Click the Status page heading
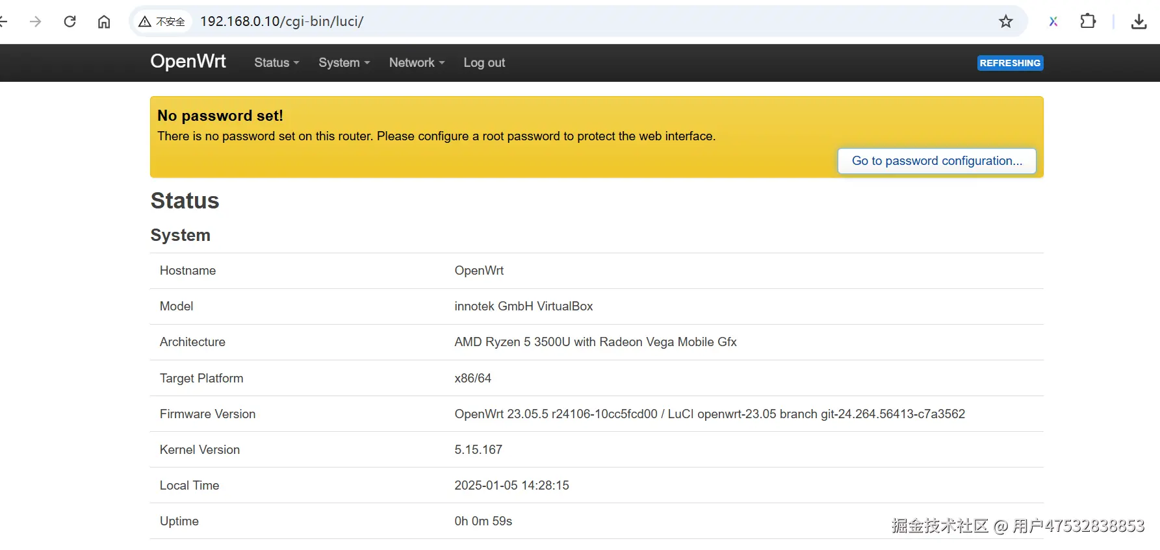 pos(185,201)
